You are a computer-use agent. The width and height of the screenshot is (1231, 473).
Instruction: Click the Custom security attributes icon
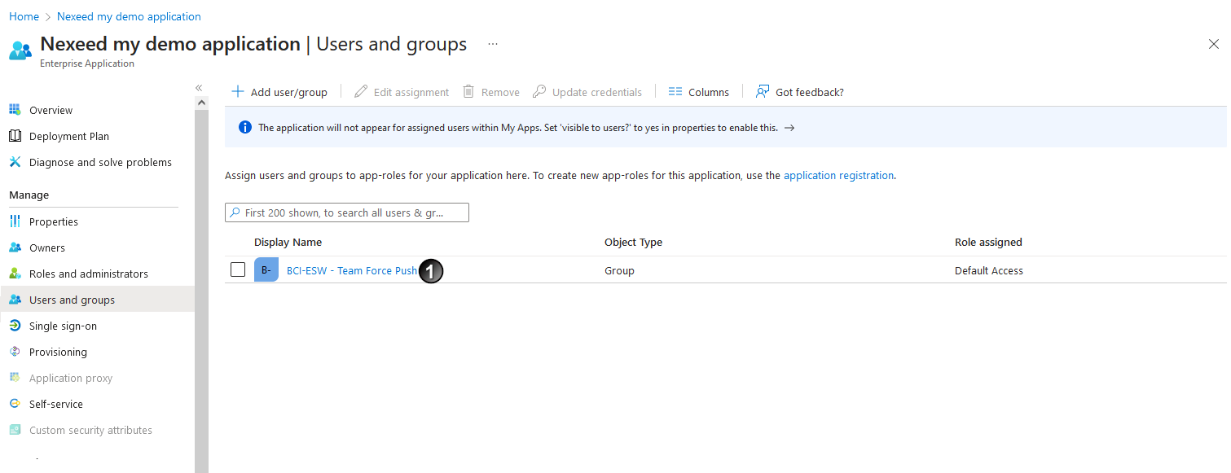[15, 430]
